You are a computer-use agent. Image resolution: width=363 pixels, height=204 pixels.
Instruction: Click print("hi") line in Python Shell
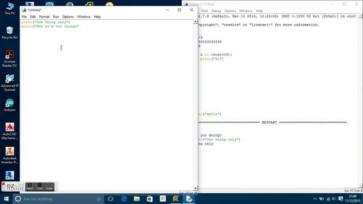[x=212, y=59]
